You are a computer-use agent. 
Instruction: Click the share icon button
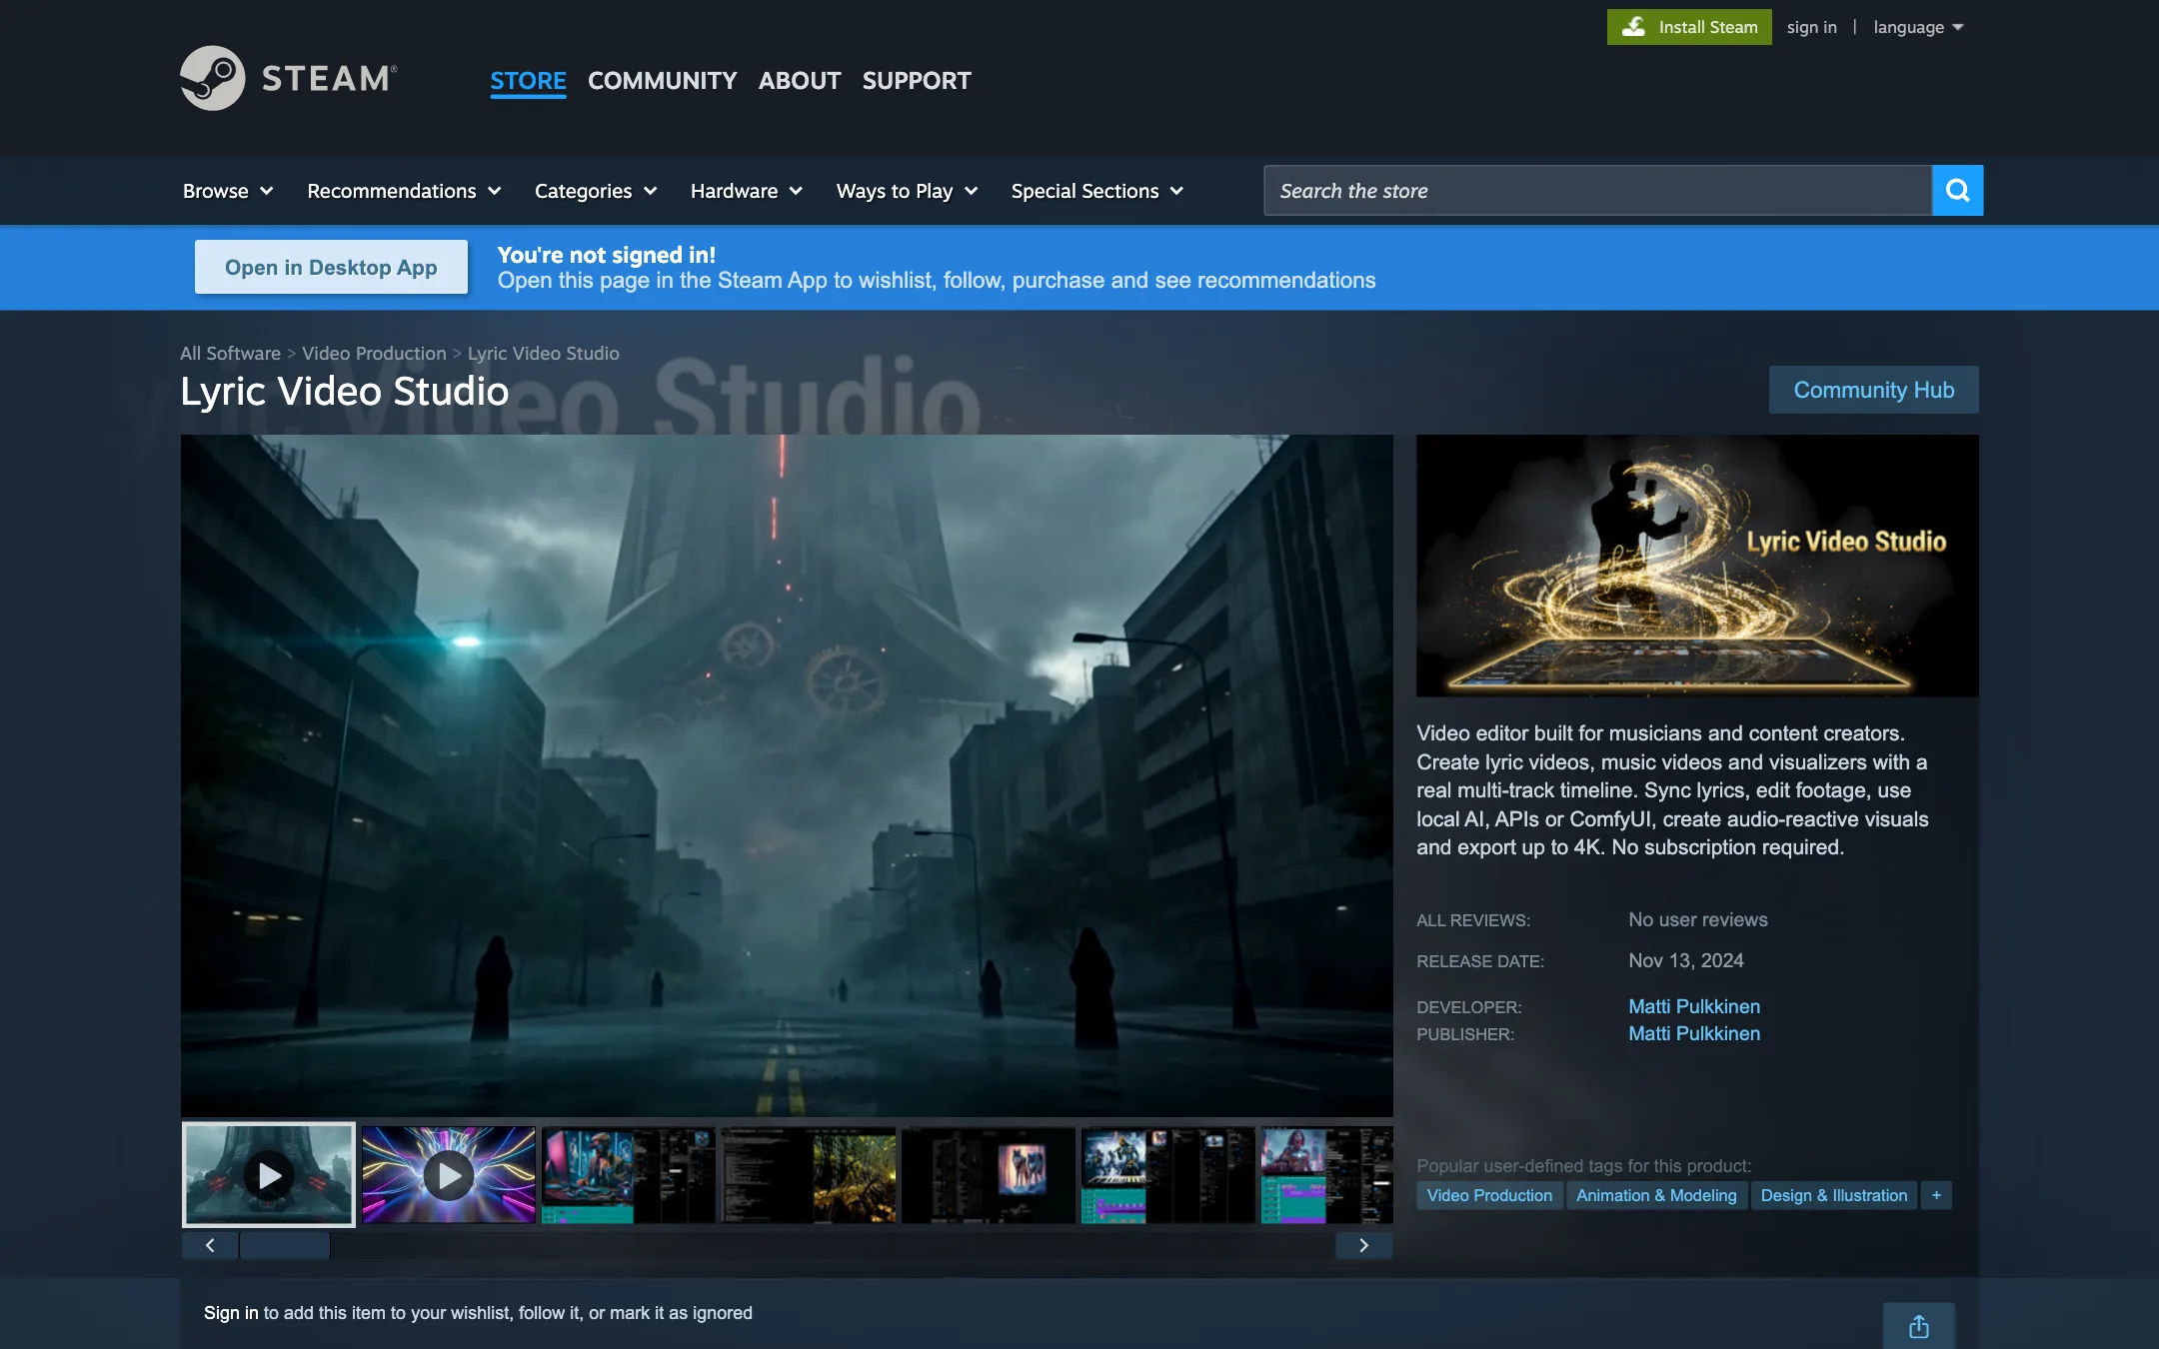1918,1326
